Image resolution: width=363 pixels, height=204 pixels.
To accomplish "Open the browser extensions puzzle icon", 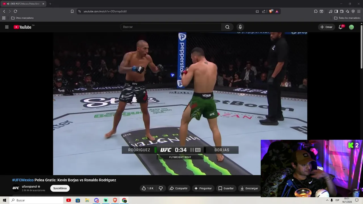I will click(x=316, y=11).
